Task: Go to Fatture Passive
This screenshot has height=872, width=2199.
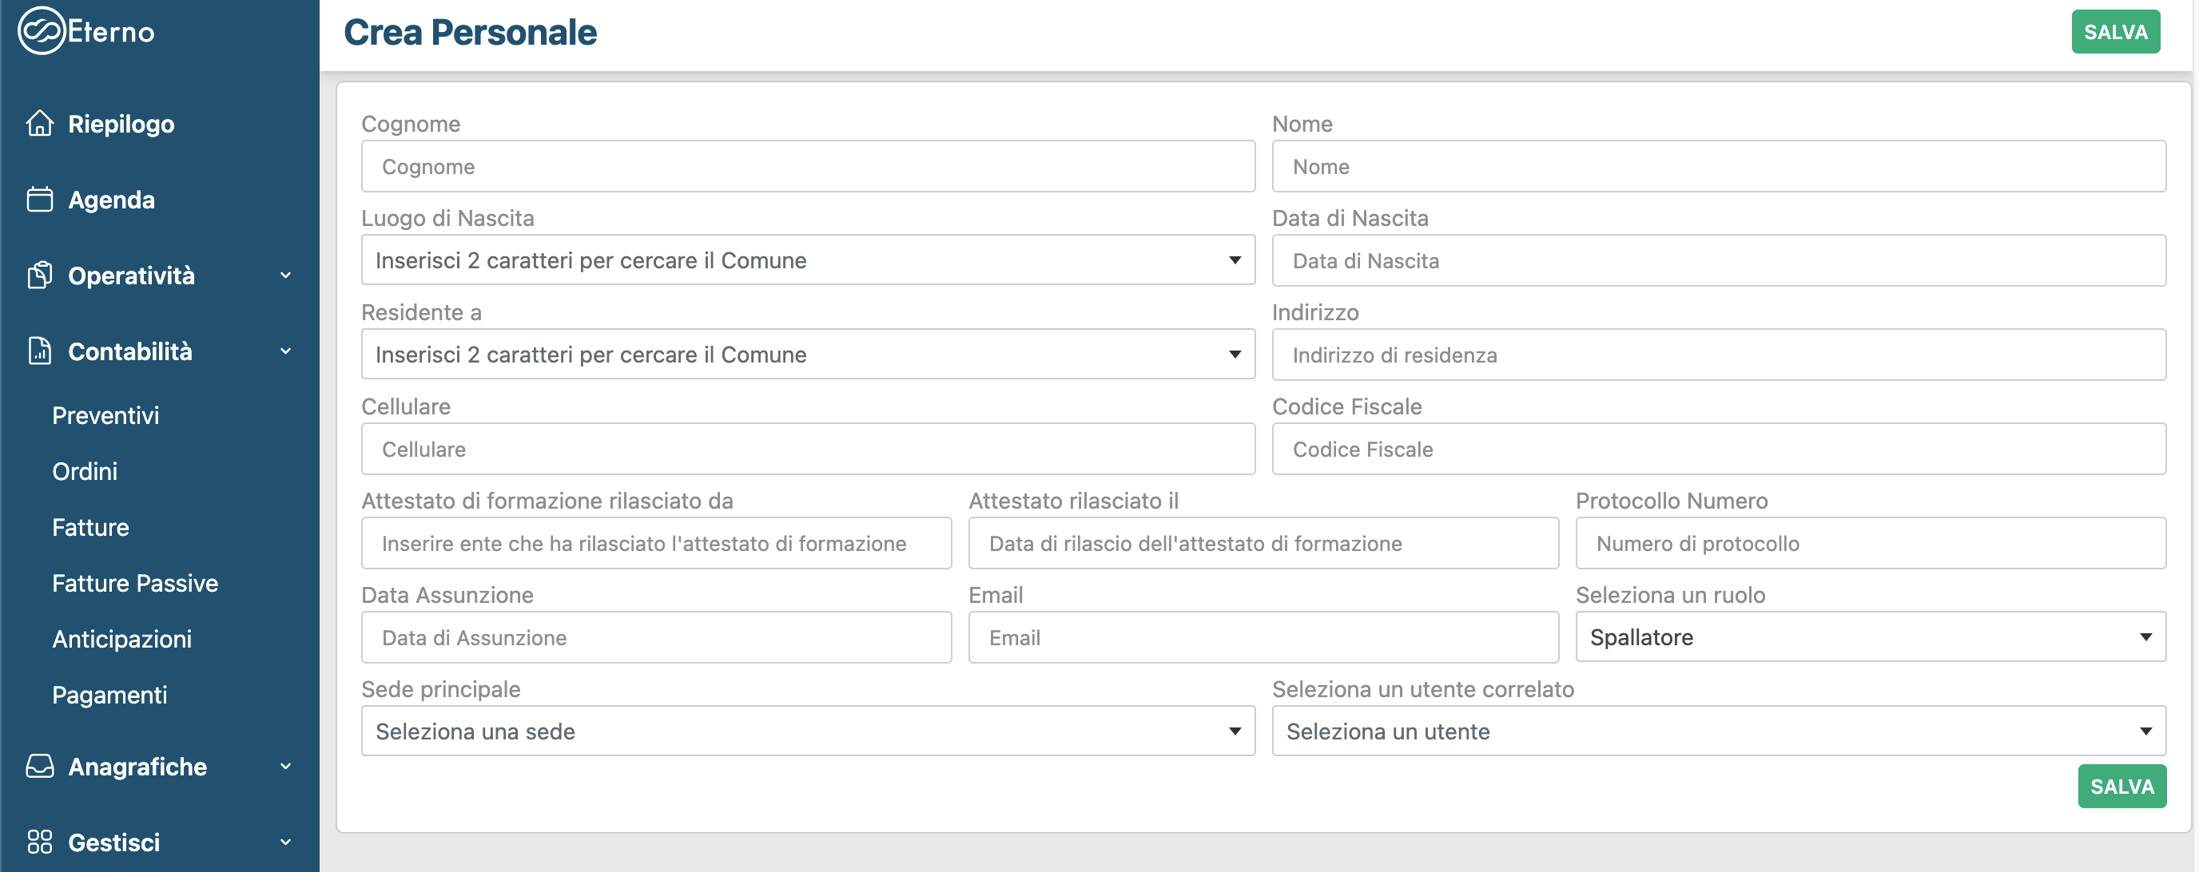Action: click(135, 584)
